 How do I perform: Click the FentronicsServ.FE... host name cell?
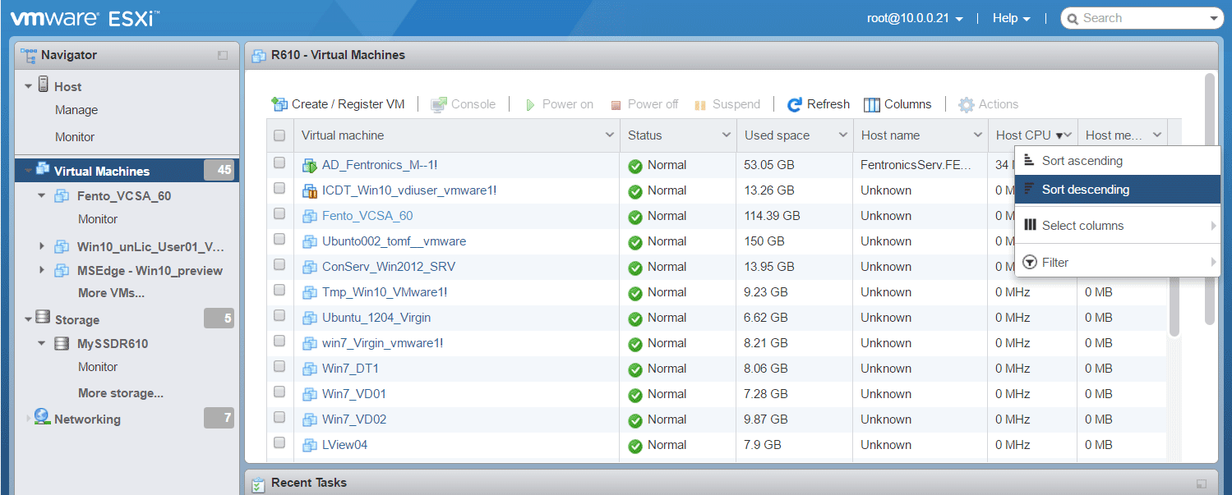920,165
